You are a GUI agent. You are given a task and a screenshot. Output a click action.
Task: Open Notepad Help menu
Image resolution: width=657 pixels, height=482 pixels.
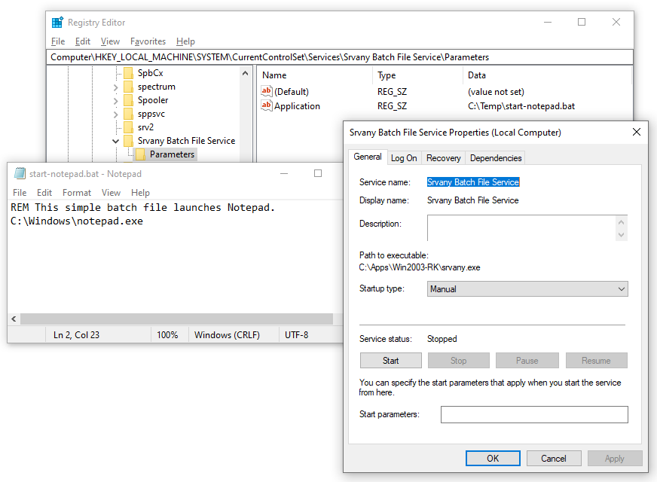(140, 193)
